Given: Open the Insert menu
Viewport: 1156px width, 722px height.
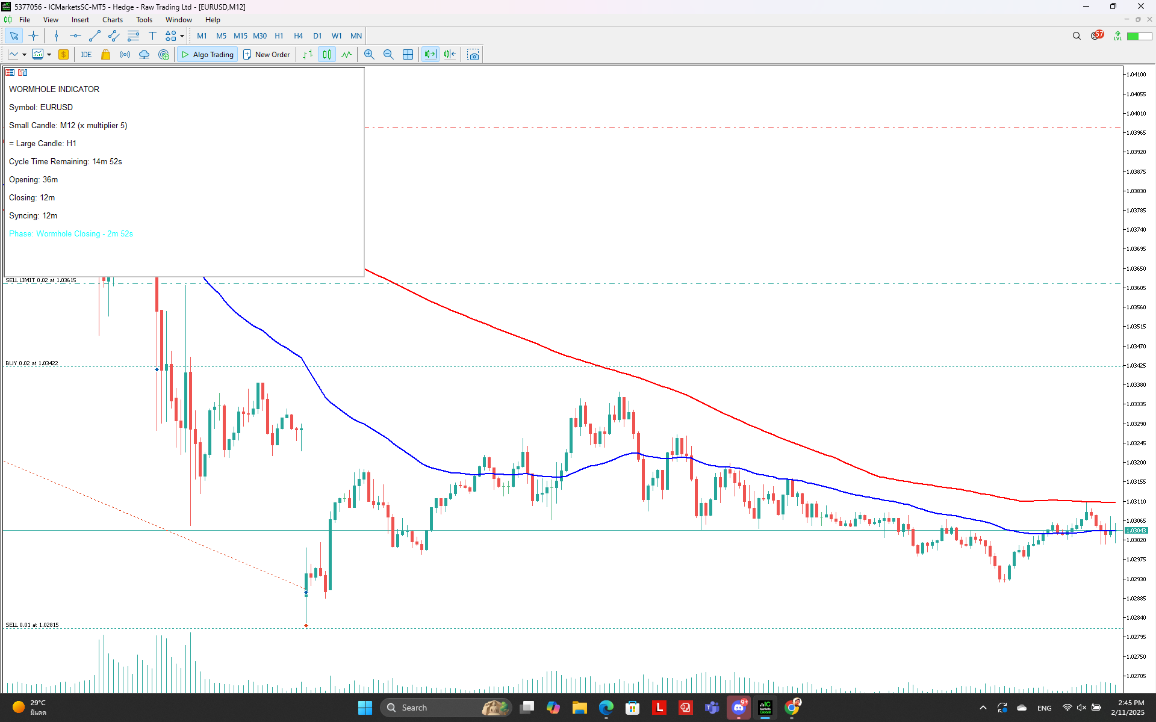Looking at the screenshot, I should pyautogui.click(x=80, y=20).
